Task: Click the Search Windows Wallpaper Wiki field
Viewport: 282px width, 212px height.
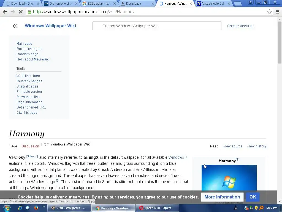Action: [x=157, y=26]
